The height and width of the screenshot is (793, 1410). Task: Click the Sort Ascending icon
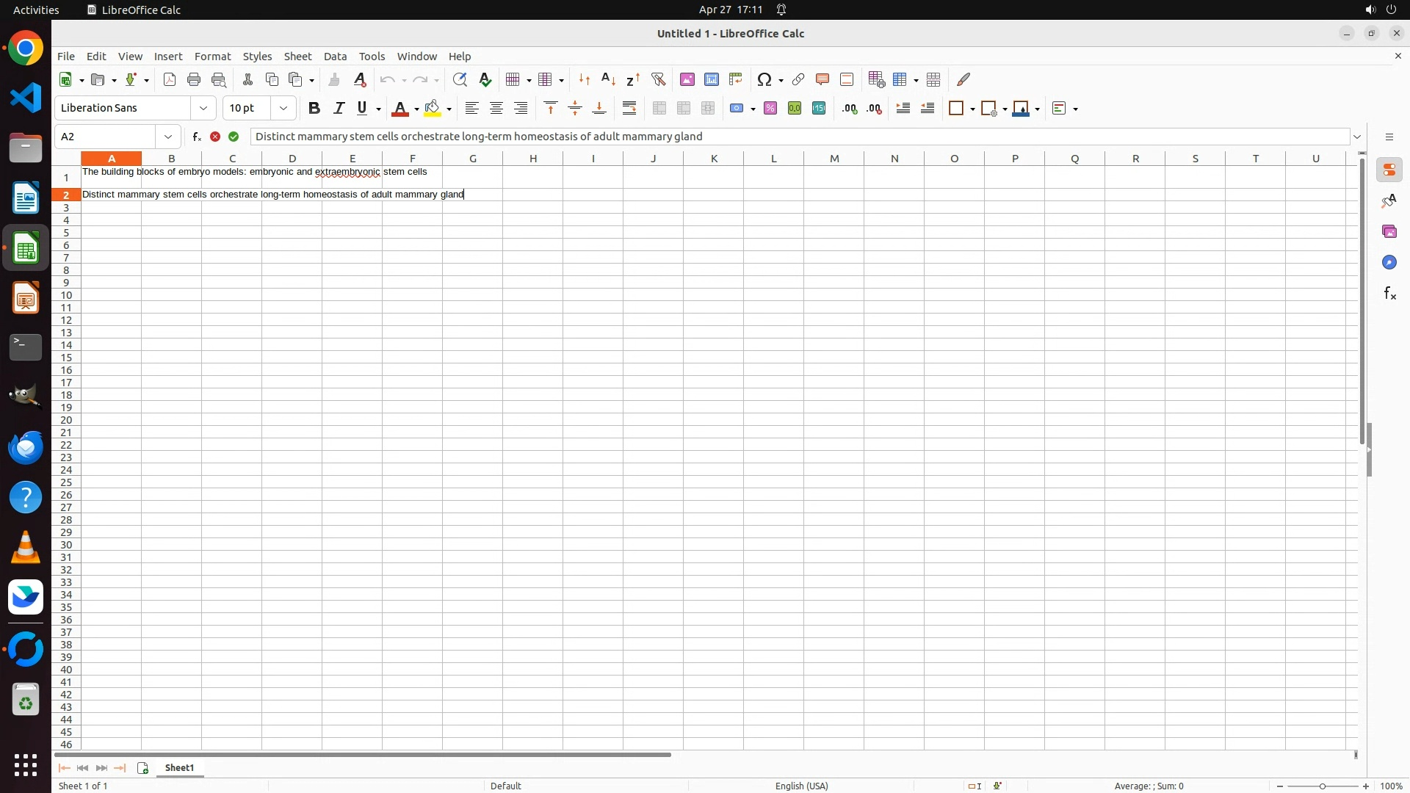pyautogui.click(x=608, y=79)
